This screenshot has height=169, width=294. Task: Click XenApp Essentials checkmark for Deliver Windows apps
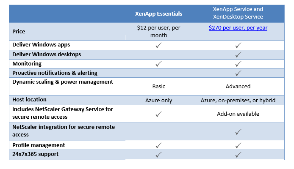point(158,45)
